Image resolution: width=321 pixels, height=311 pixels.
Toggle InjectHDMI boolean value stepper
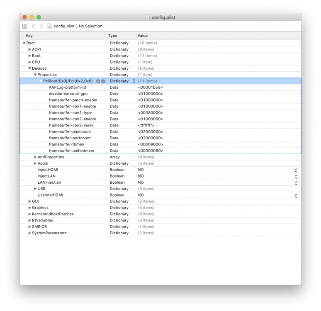296,170
